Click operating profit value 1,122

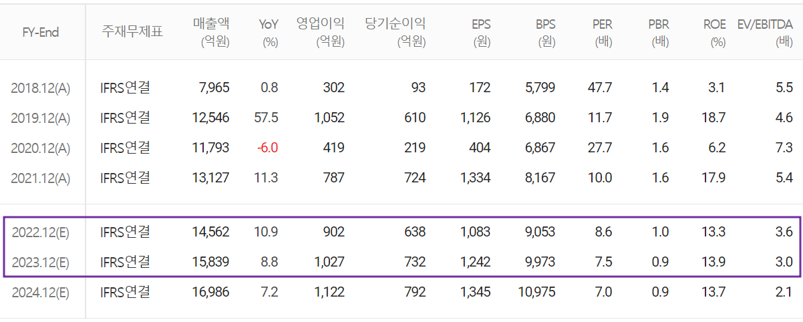tap(330, 292)
